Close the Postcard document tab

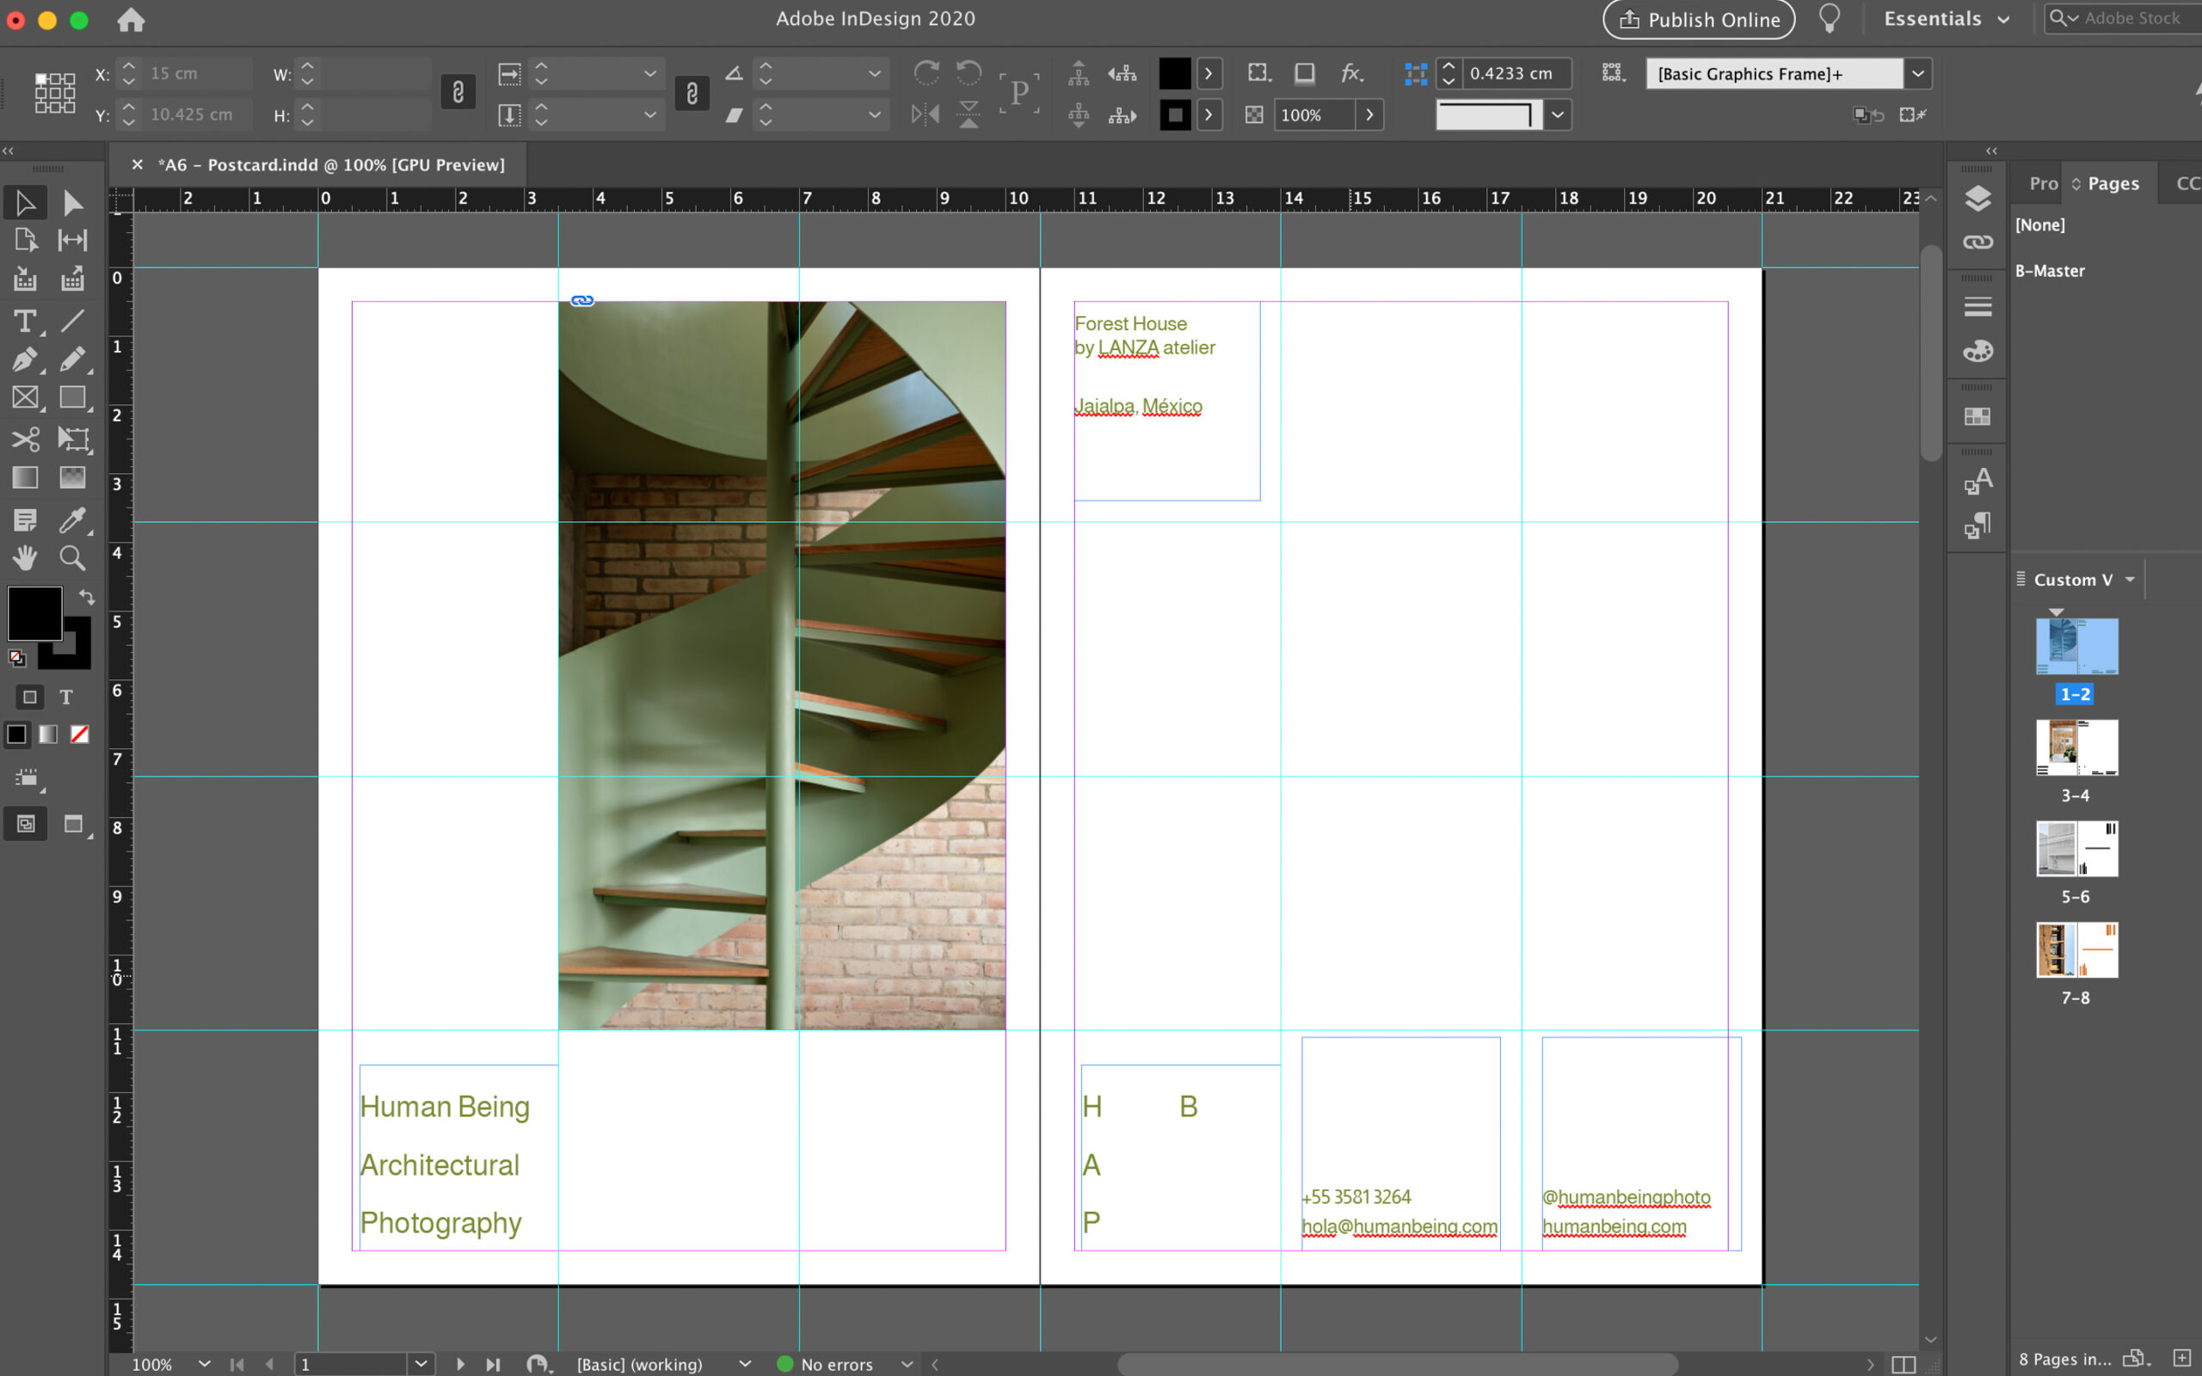[137, 165]
